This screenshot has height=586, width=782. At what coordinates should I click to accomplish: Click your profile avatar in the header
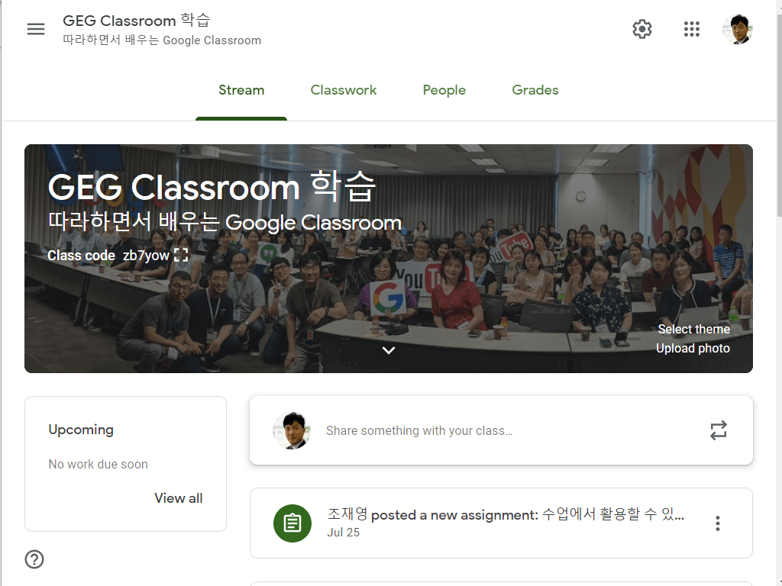pyautogui.click(x=737, y=29)
